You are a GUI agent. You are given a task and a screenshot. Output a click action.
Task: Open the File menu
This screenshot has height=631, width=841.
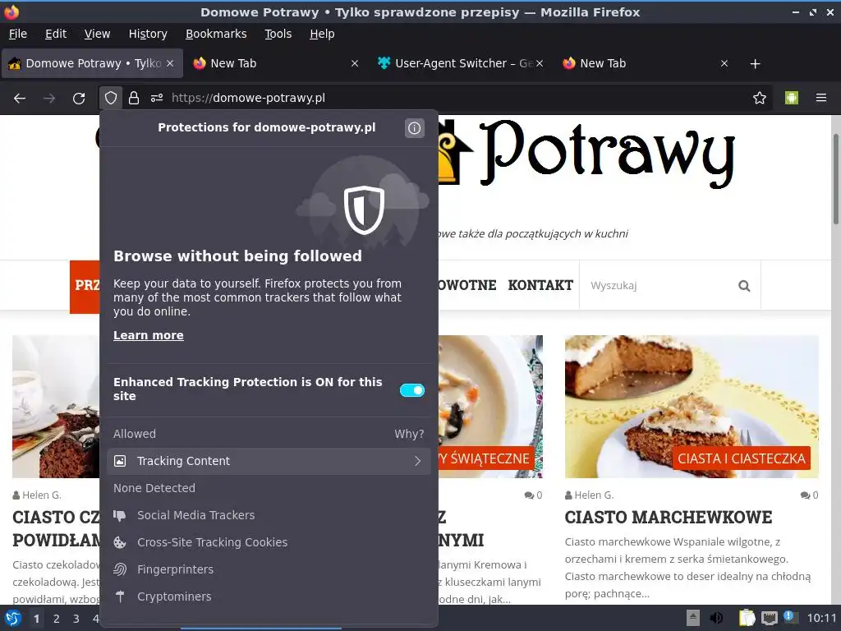[x=18, y=34]
